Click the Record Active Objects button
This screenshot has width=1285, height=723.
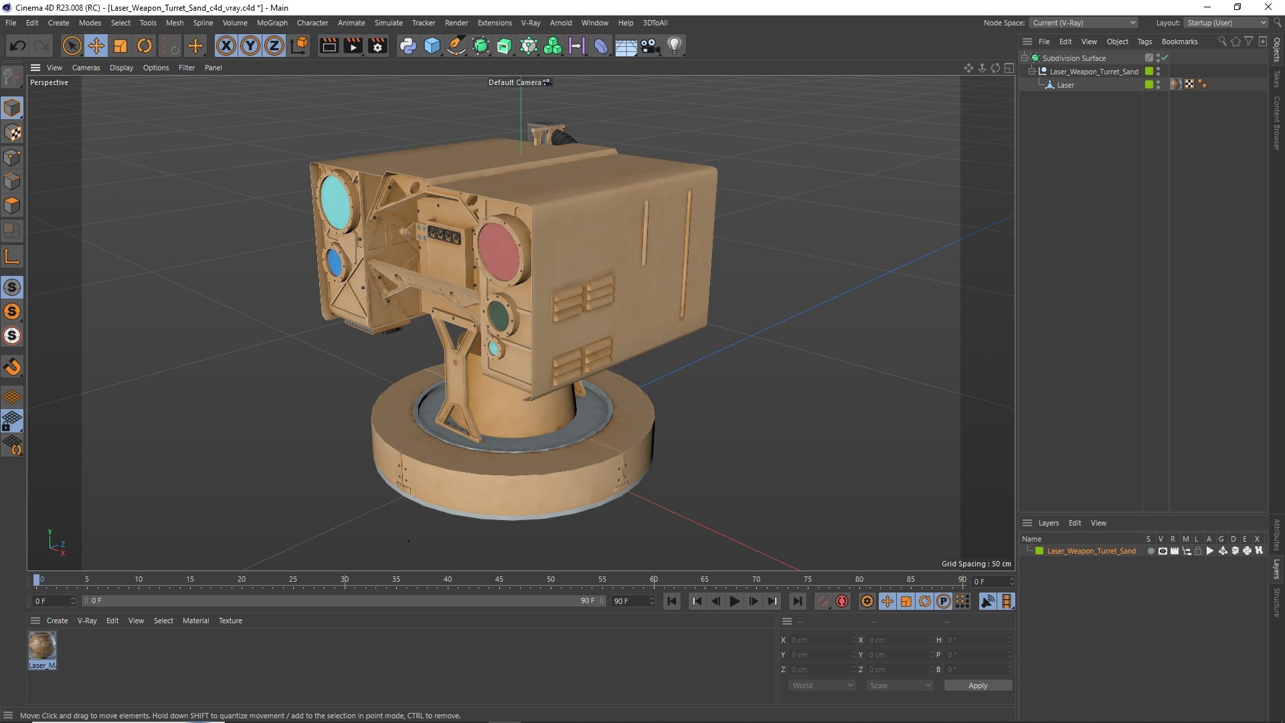pyautogui.click(x=823, y=601)
